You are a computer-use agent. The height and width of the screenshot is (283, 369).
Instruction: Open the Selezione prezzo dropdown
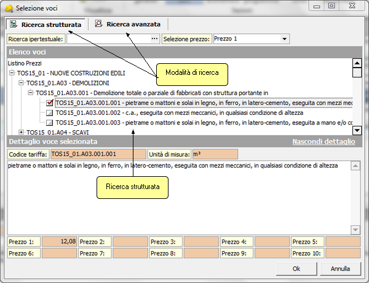click(x=284, y=39)
